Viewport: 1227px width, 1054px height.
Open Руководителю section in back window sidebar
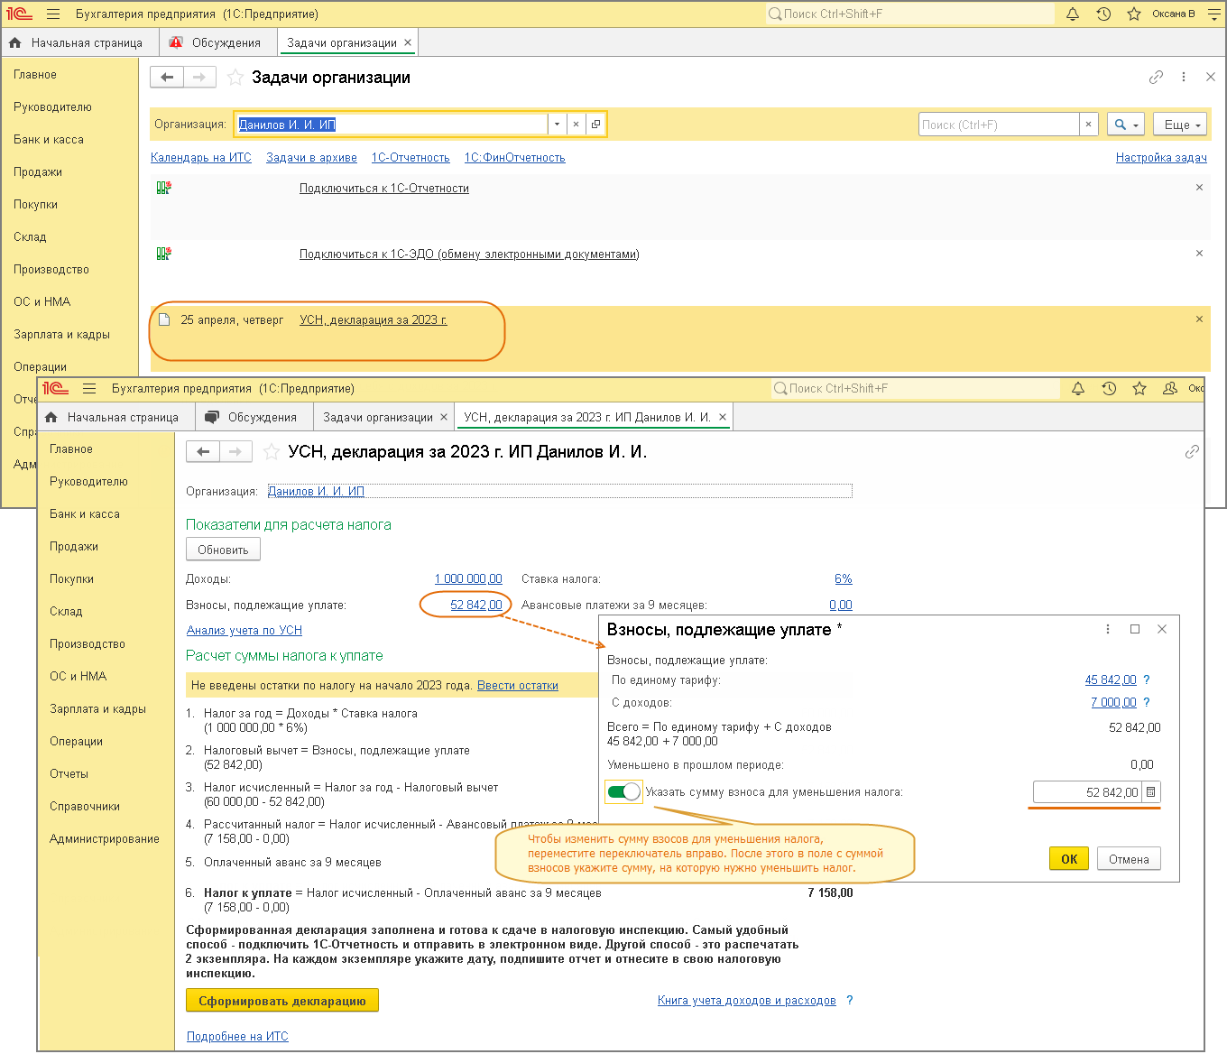[x=53, y=107]
